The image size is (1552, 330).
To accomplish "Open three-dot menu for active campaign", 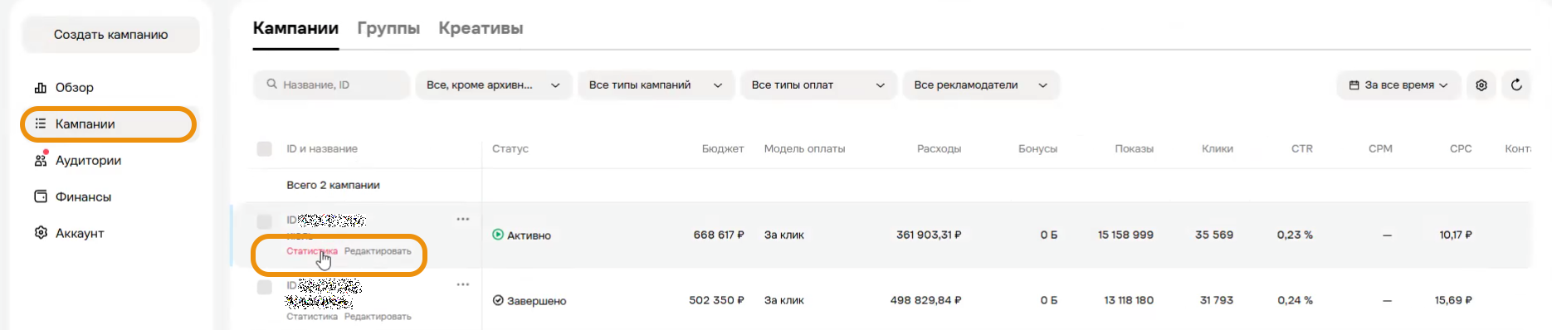I will pos(463,219).
